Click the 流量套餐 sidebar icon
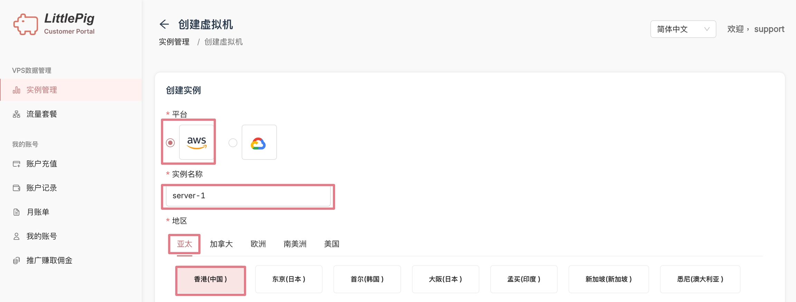The width and height of the screenshot is (796, 302). point(17,114)
